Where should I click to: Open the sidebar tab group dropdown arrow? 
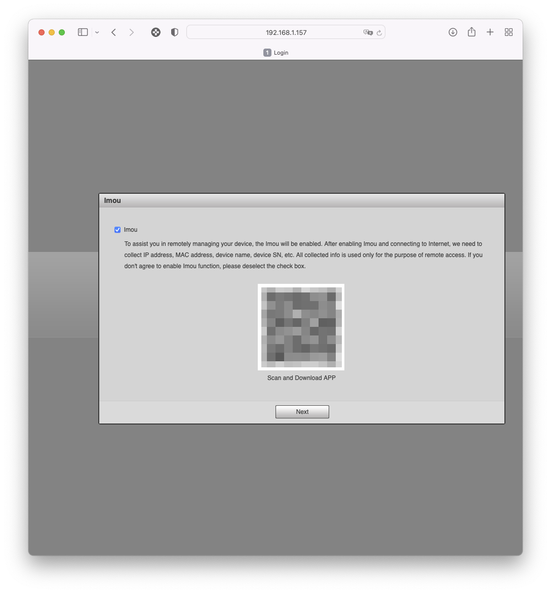pyautogui.click(x=97, y=32)
